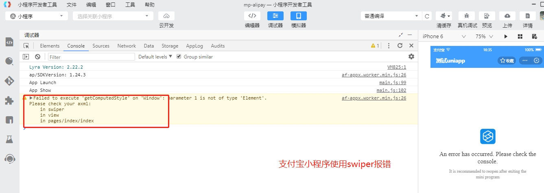Clear the console with the ban icon
Screen dimensions: 544x193
37,57
